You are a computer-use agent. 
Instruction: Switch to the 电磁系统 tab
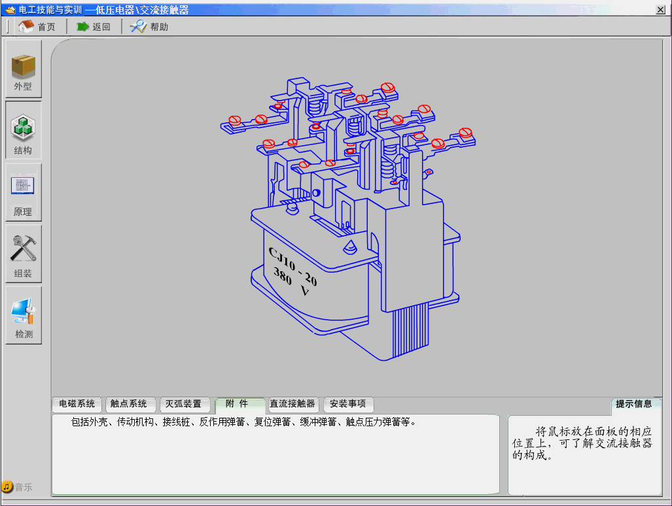(77, 404)
